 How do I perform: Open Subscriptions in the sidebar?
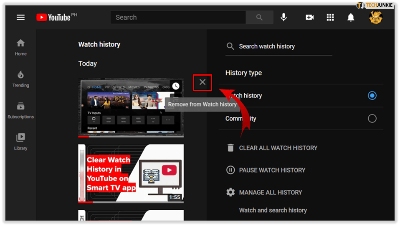pos(20,111)
